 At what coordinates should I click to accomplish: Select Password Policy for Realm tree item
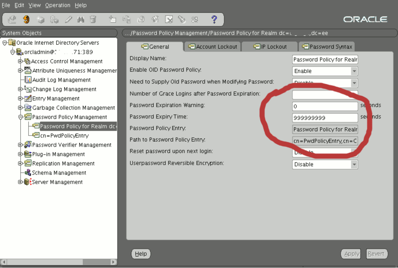pos(78,126)
